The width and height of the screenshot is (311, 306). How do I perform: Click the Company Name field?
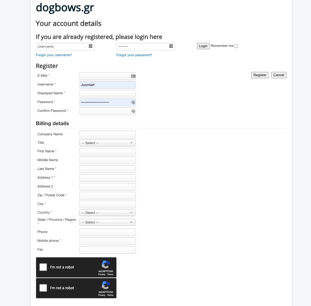(x=107, y=134)
